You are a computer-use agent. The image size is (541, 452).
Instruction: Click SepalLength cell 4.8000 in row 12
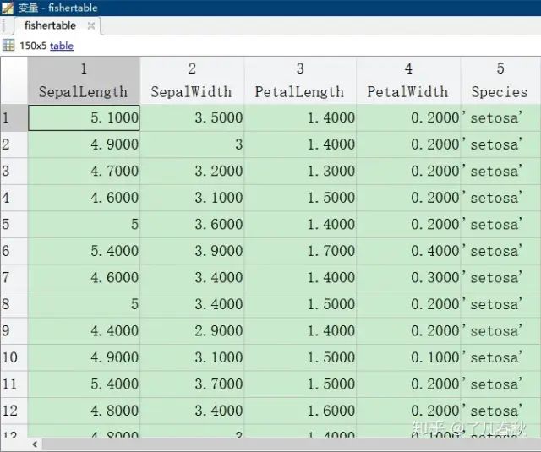tap(84, 411)
